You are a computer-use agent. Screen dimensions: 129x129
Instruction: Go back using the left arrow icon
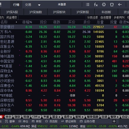tap(120, 5)
